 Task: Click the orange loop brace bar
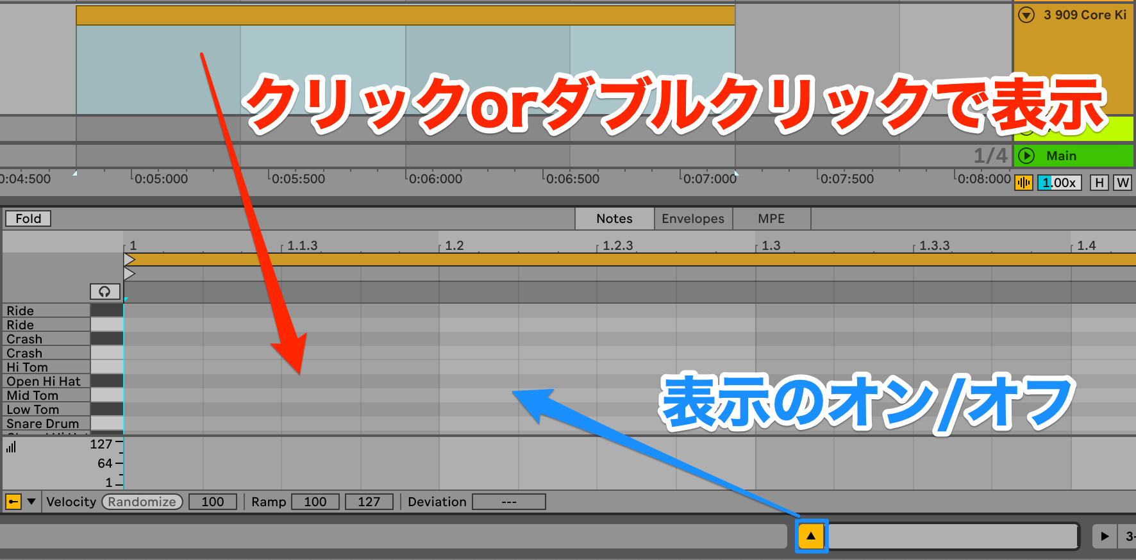pyautogui.click(x=631, y=259)
